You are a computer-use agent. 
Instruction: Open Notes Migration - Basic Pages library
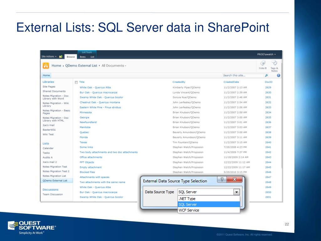[x=56, y=112]
